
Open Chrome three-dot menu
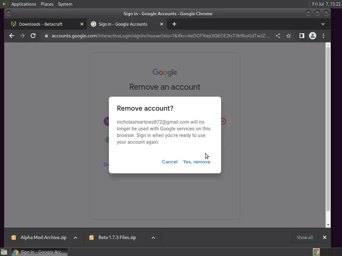(323, 36)
